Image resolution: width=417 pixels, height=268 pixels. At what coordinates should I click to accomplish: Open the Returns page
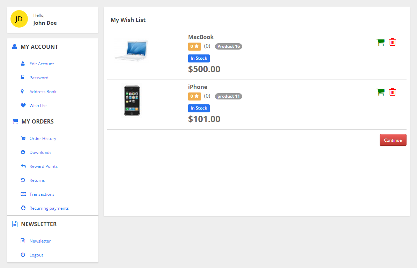click(x=37, y=180)
